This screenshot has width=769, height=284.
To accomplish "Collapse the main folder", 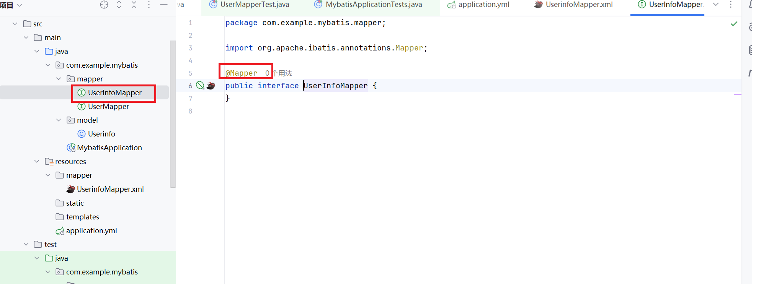I will [26, 37].
